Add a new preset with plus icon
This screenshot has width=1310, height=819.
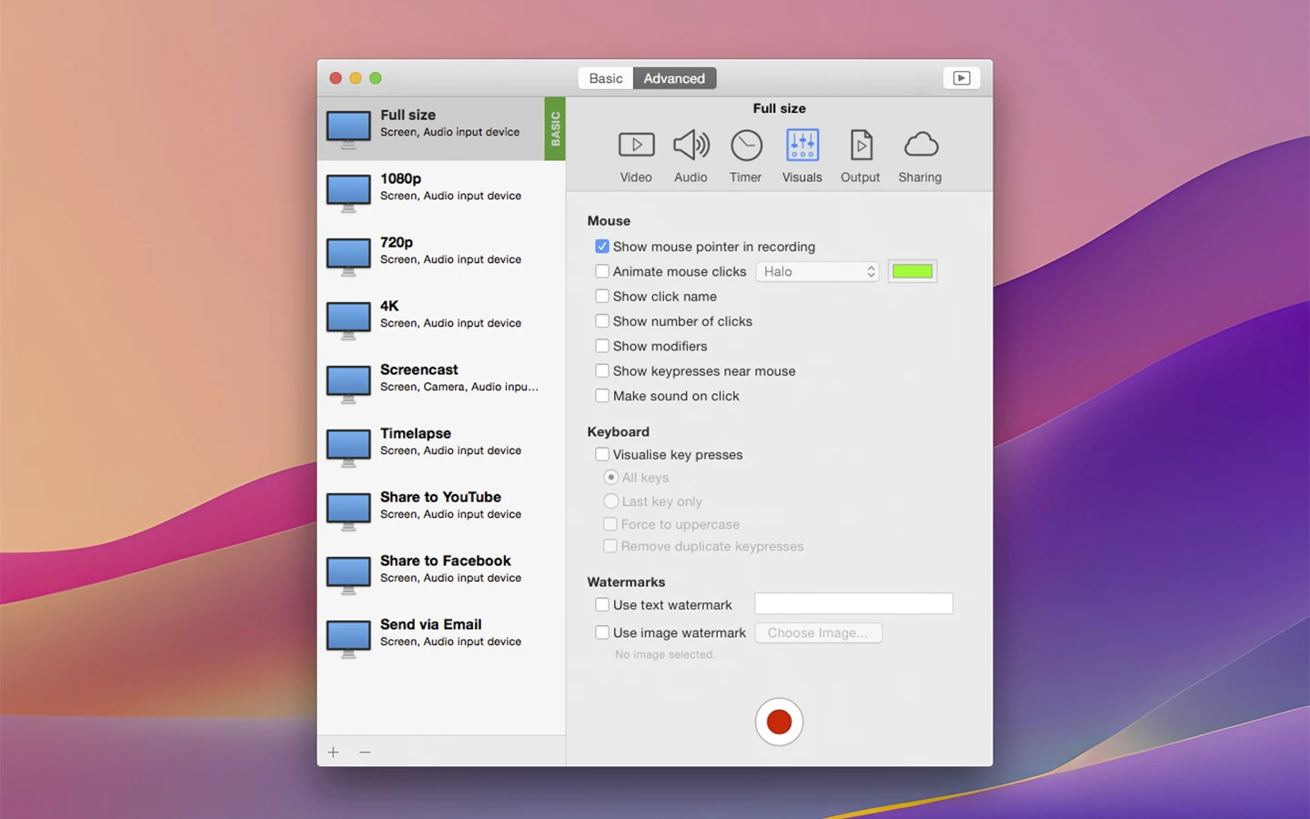334,752
